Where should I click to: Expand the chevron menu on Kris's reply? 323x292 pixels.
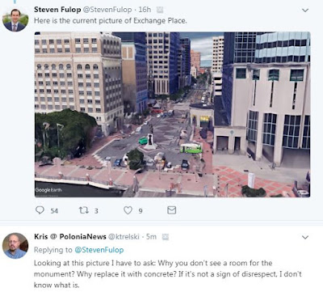click(x=305, y=237)
